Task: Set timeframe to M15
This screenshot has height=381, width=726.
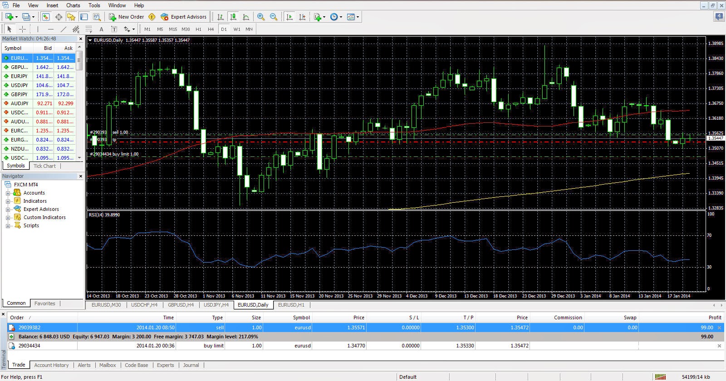Action: pos(173,29)
